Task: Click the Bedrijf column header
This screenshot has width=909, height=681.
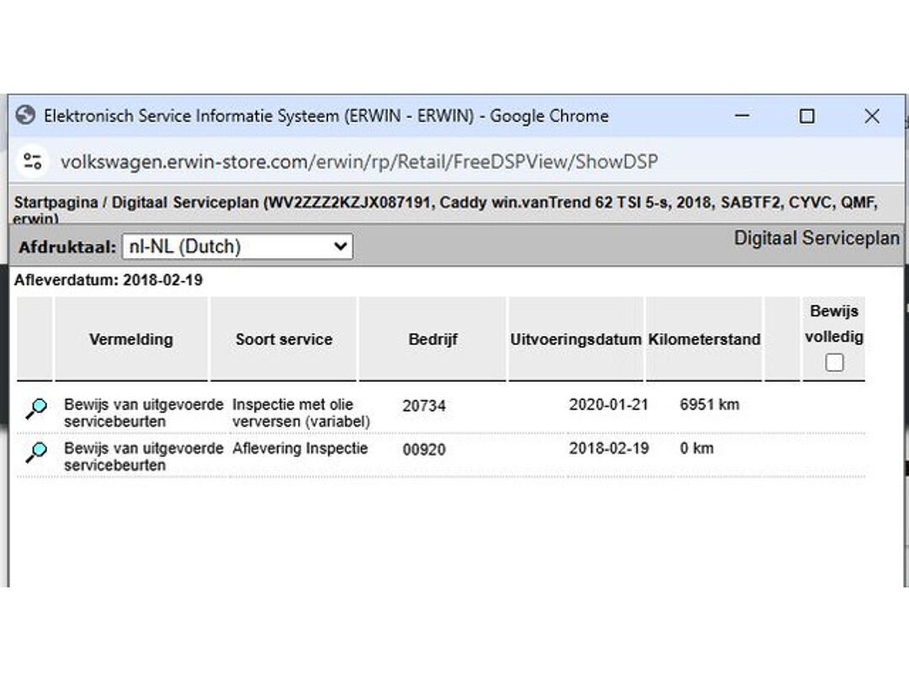Action: pos(433,340)
